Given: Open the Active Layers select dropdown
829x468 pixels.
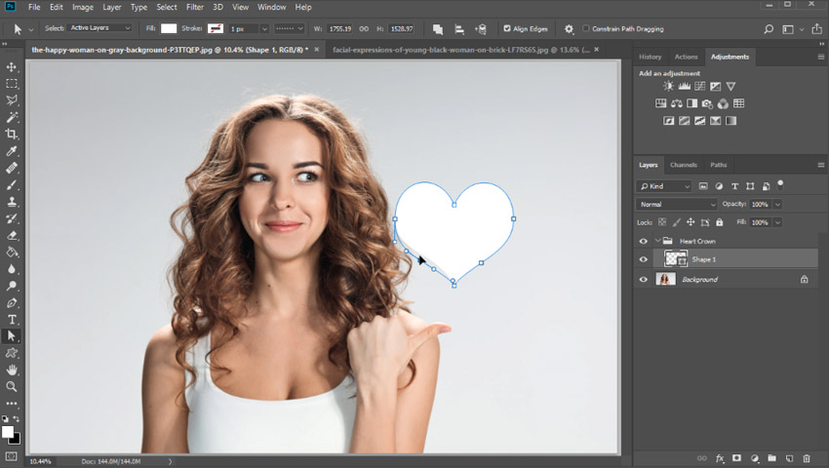Looking at the screenshot, I should pos(99,28).
